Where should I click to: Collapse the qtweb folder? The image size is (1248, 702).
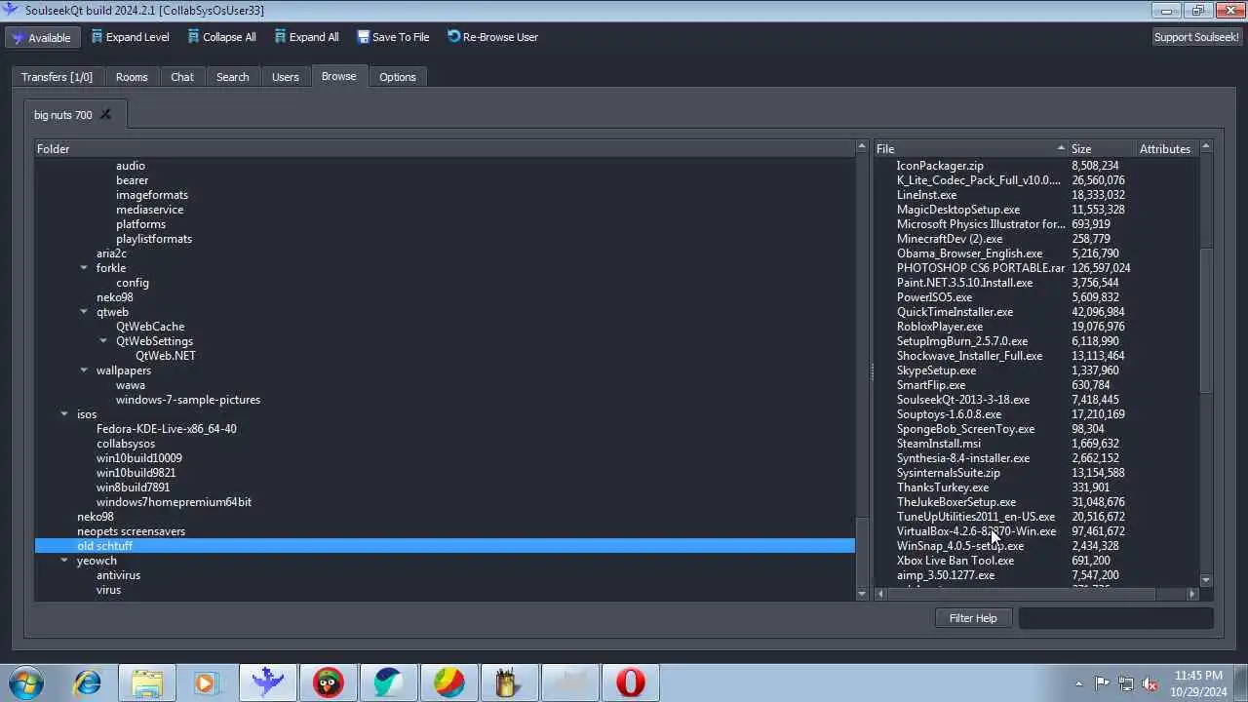(84, 312)
